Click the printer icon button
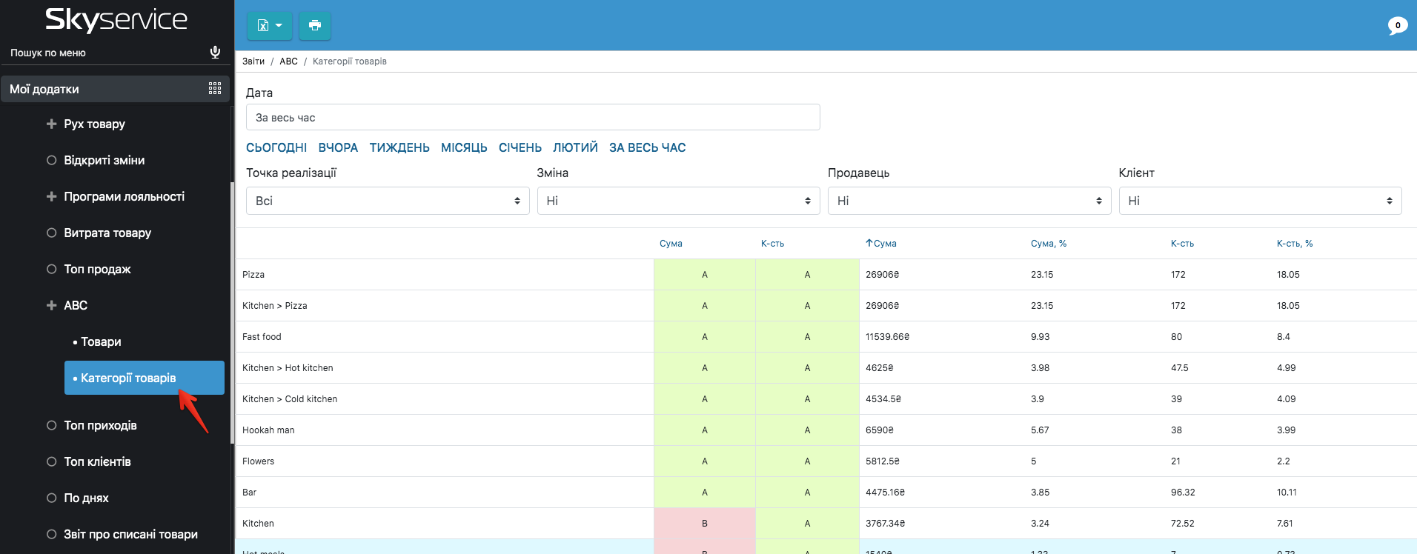 pyautogui.click(x=315, y=26)
